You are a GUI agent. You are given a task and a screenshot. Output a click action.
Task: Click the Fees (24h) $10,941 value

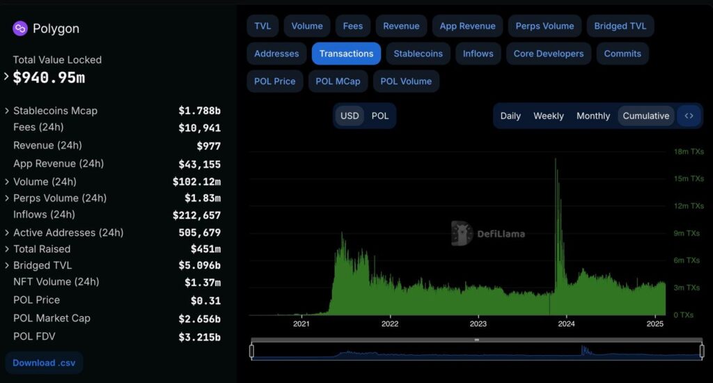click(x=199, y=128)
